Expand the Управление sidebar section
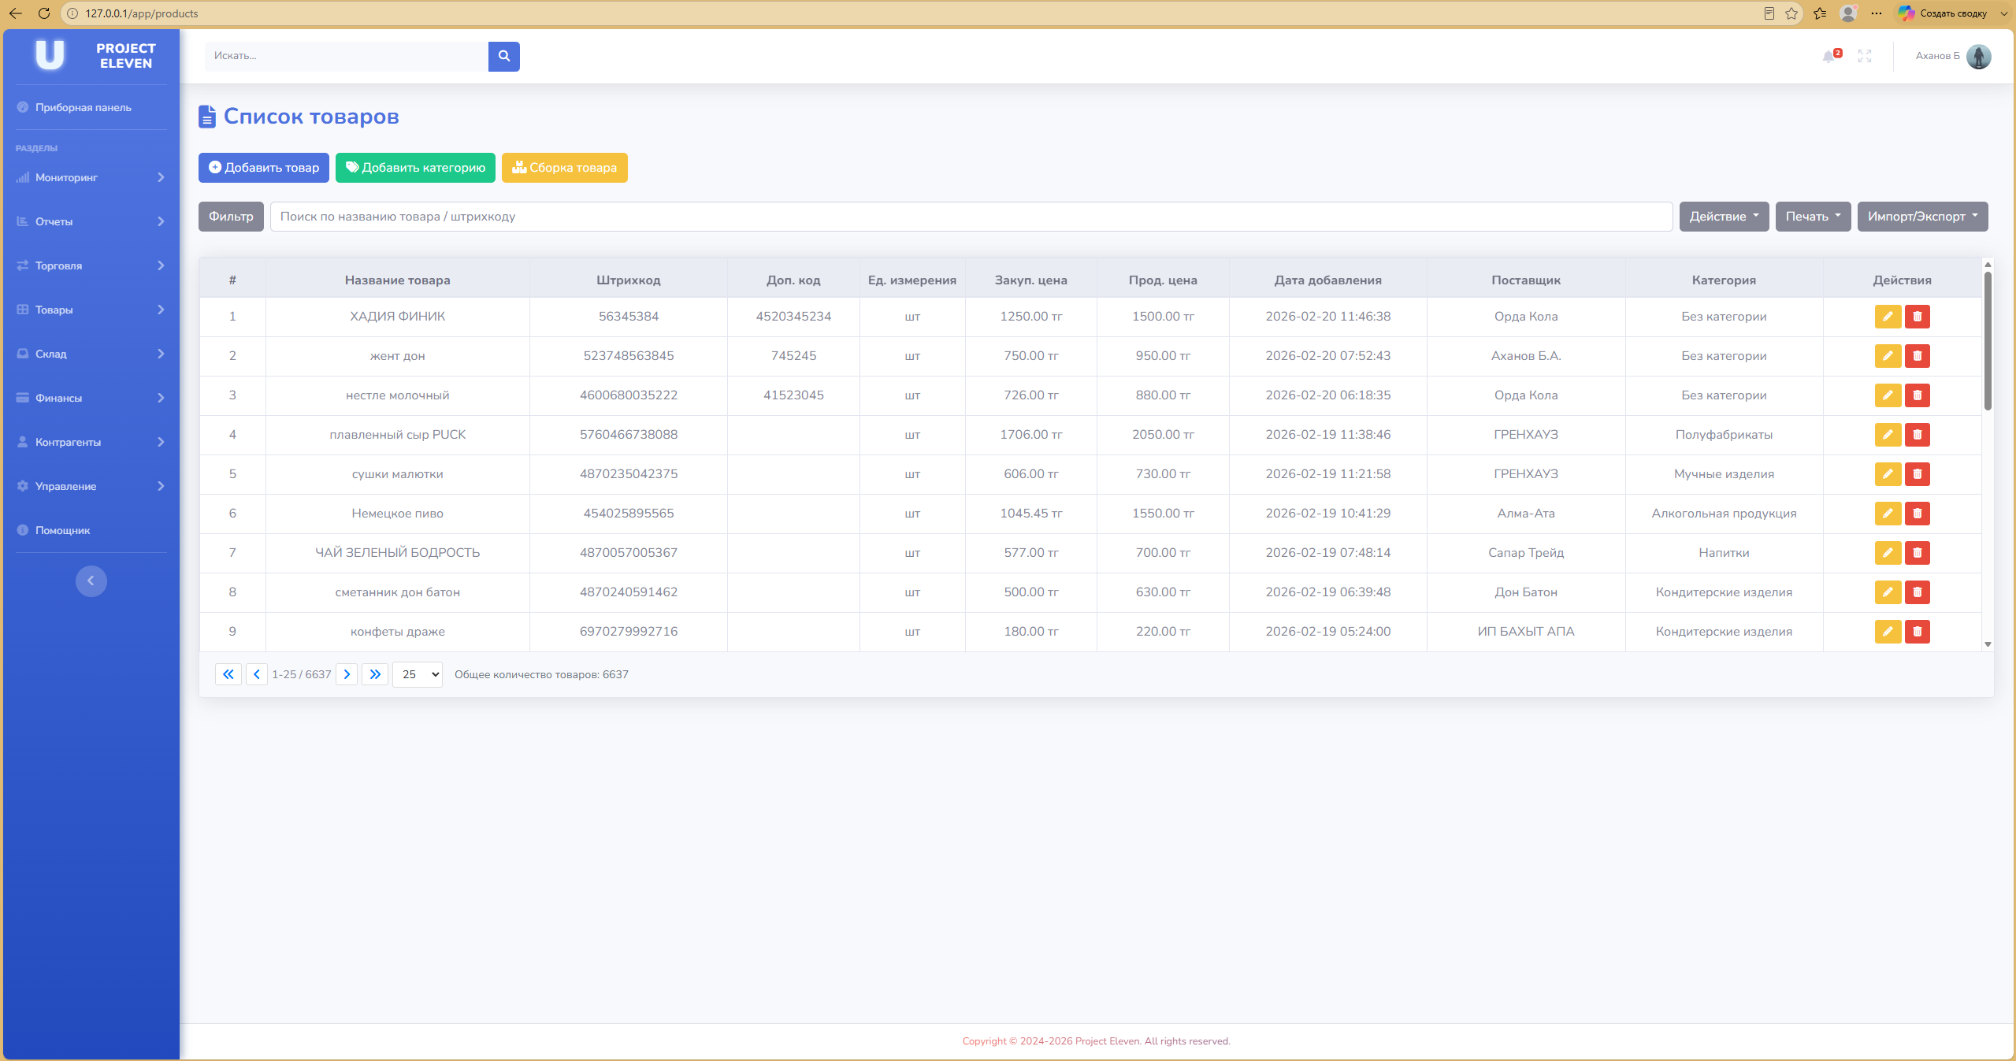This screenshot has width=2016, height=1061. (x=91, y=486)
